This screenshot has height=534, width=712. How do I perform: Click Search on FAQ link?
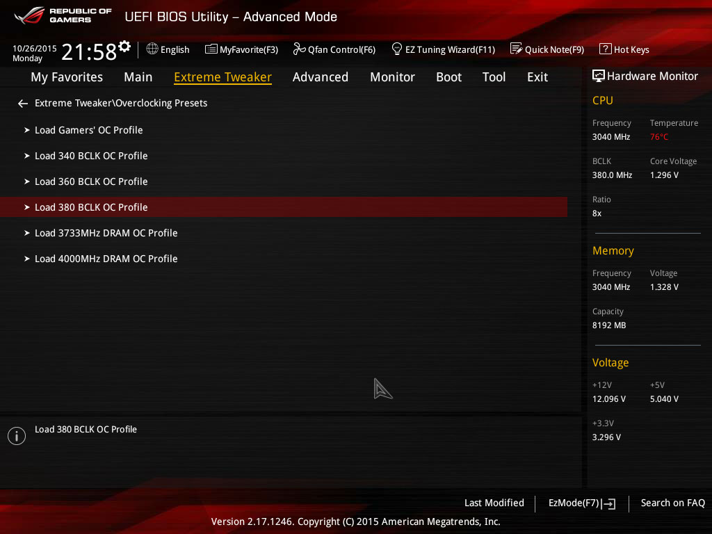coord(672,503)
